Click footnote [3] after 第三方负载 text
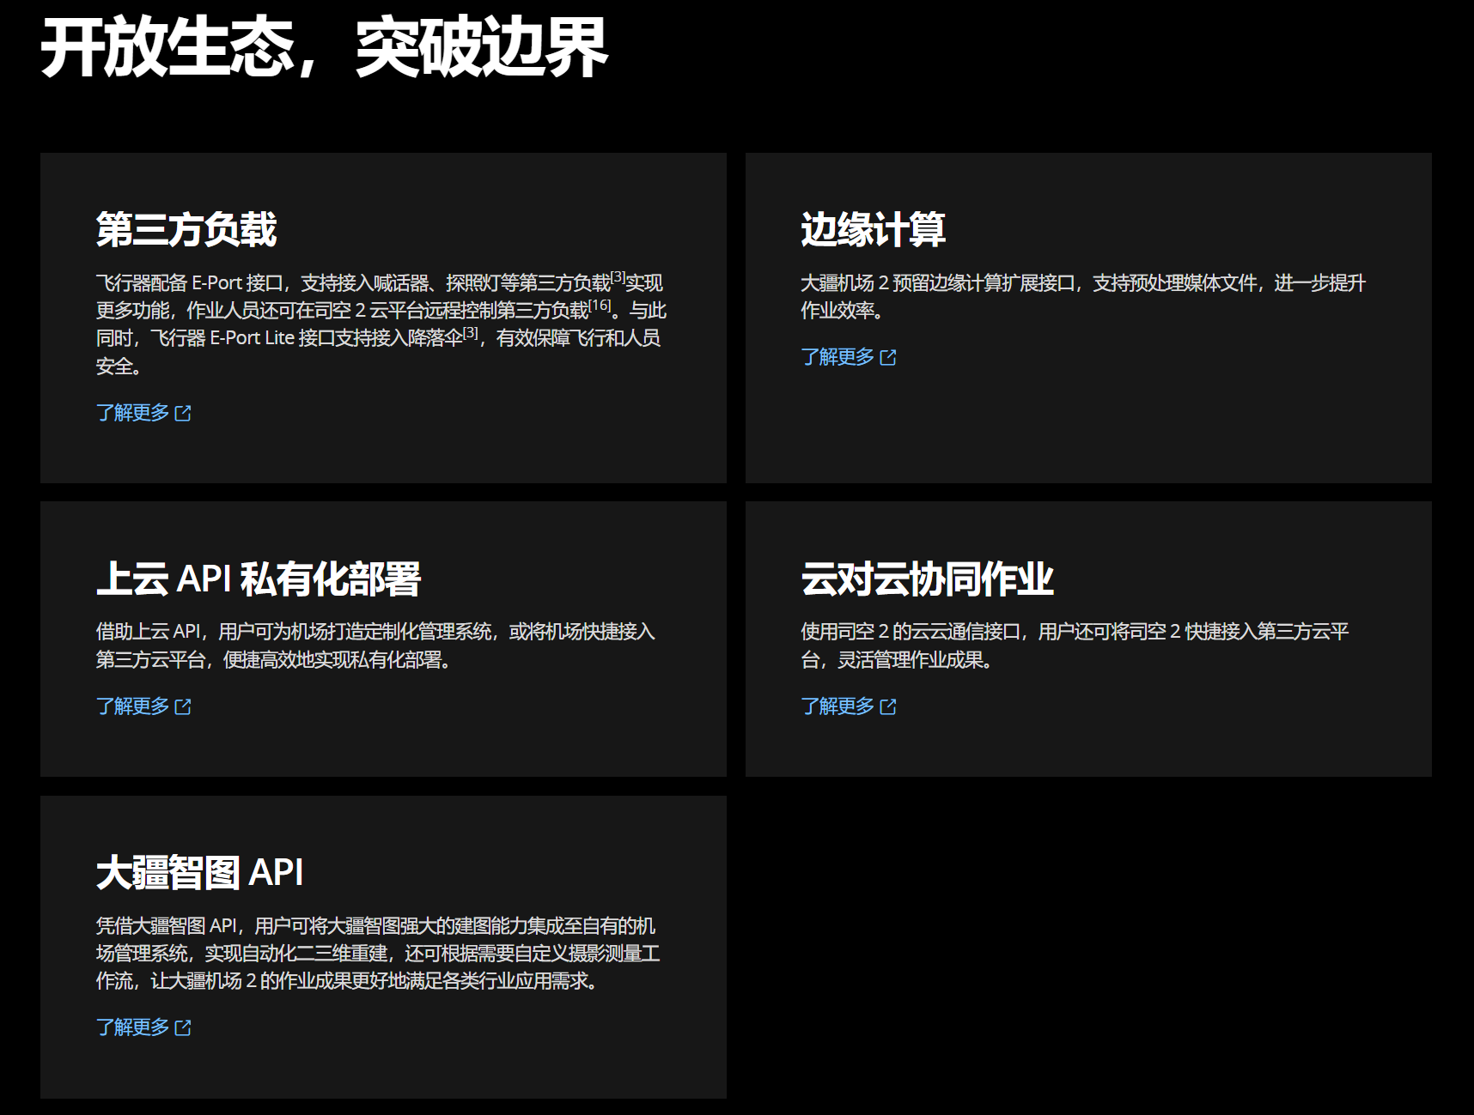1474x1115 pixels. (618, 277)
